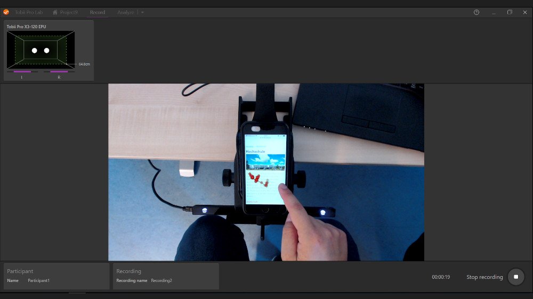The width and height of the screenshot is (533, 299).
Task: Click the 00:00:19 elapsed timer
Action: pyautogui.click(x=441, y=277)
